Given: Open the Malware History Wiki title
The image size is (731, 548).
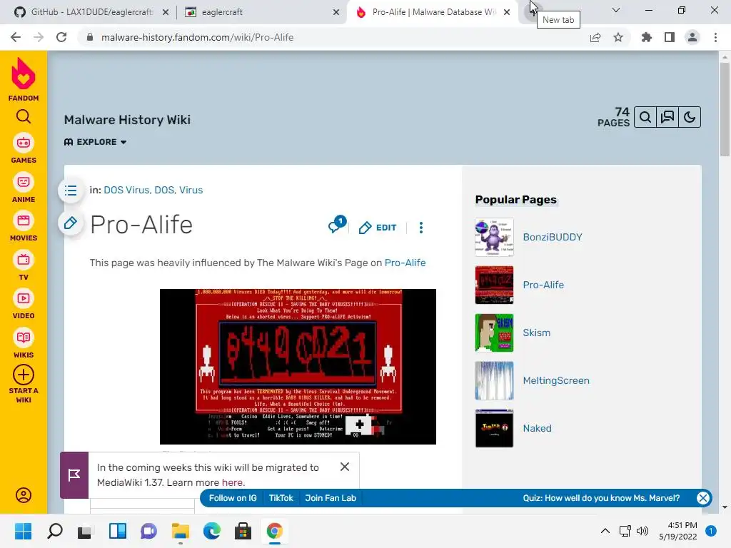Looking at the screenshot, I should pos(127,120).
